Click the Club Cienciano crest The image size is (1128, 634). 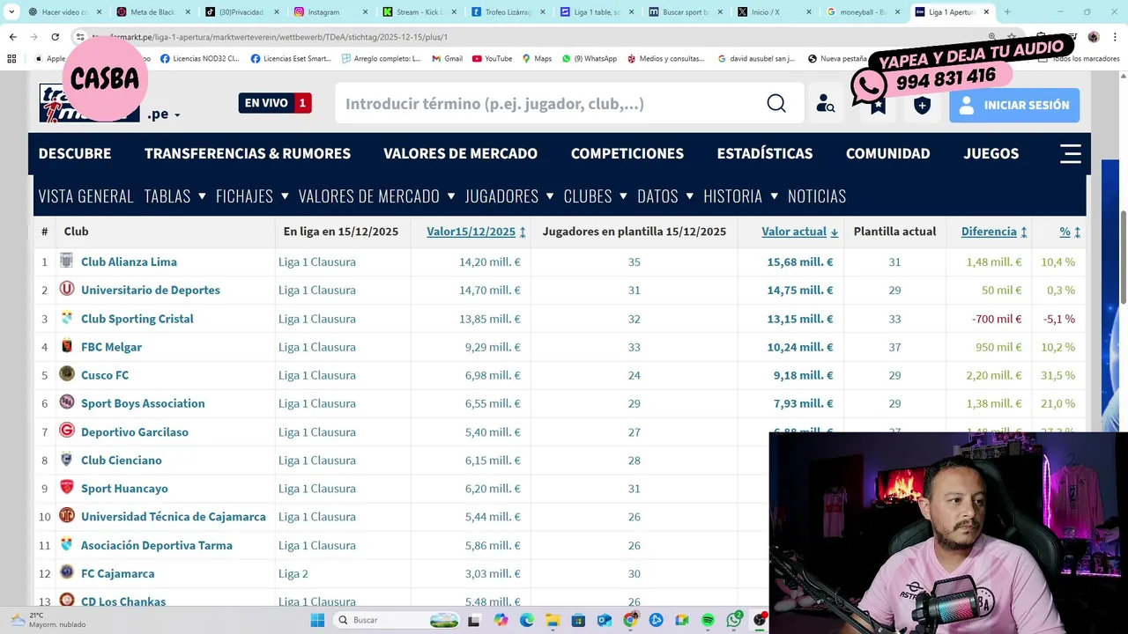pos(67,460)
